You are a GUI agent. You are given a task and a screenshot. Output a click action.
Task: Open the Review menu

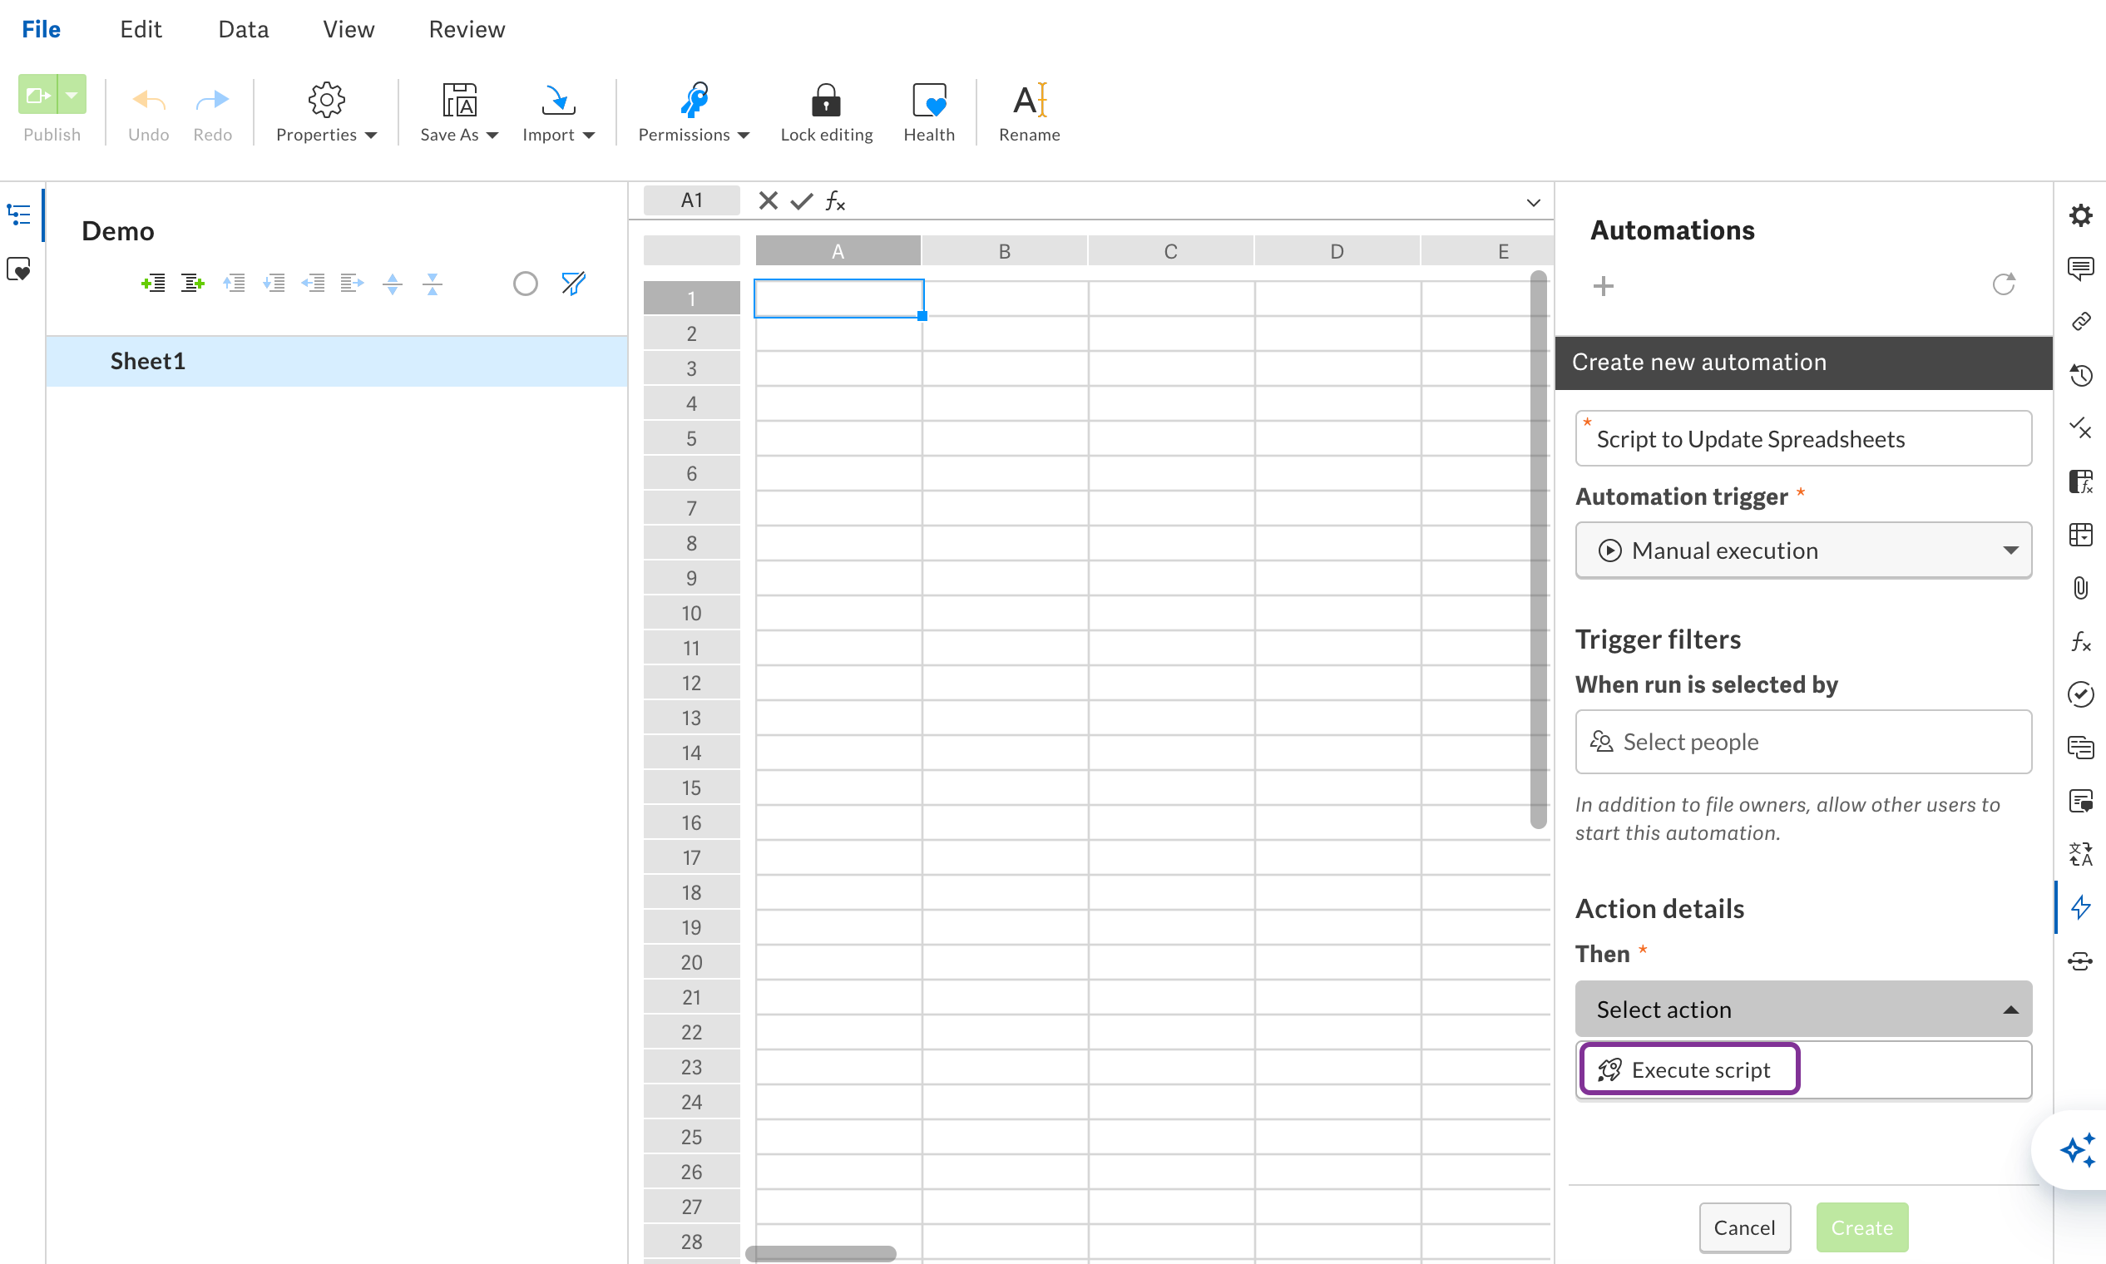tap(466, 28)
